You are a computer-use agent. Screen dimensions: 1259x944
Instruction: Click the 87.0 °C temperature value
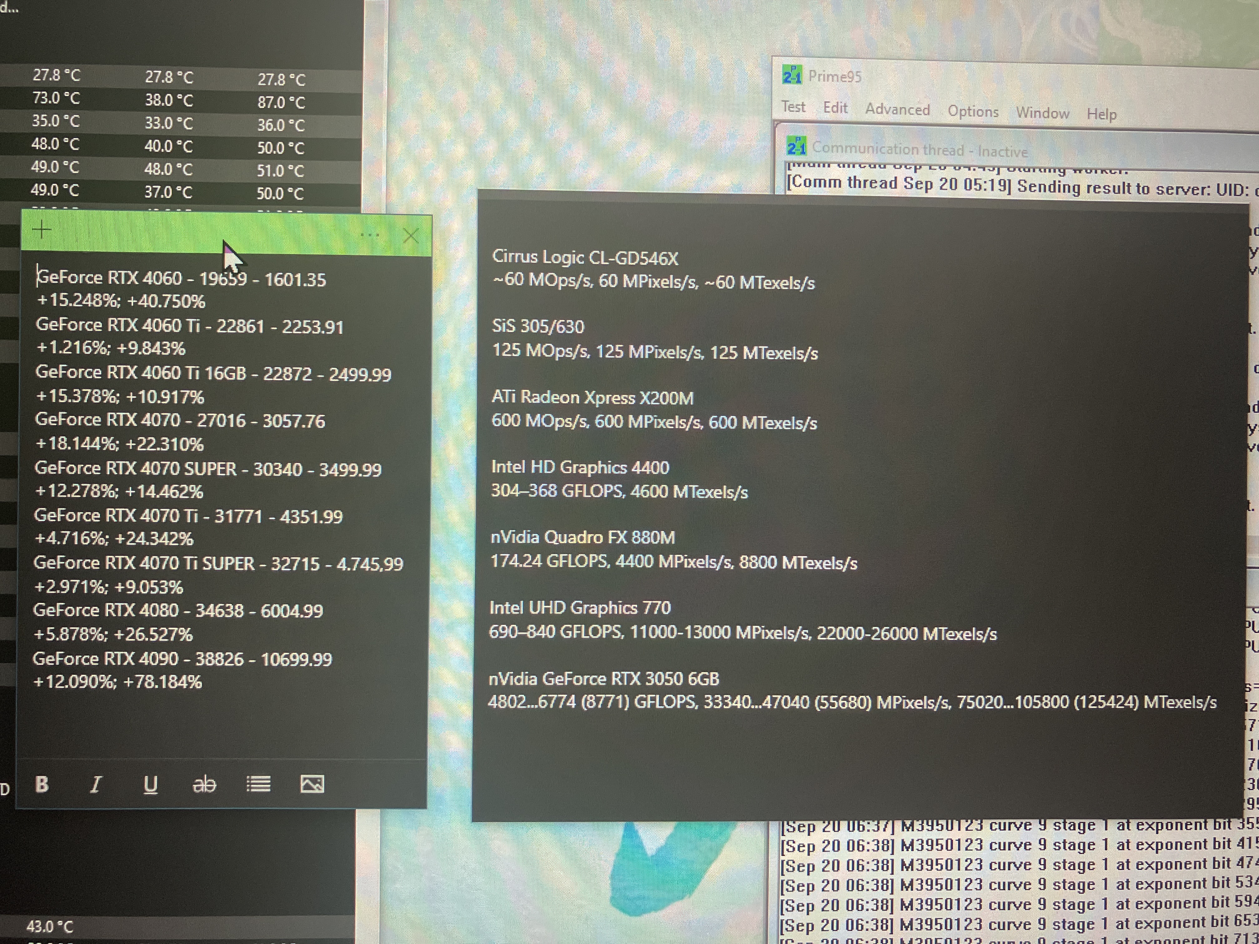tap(281, 102)
